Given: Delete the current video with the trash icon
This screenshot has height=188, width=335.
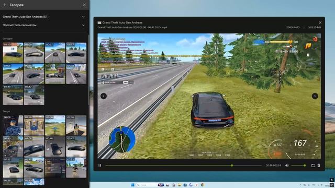Looking at the screenshot, I should click(x=319, y=166).
